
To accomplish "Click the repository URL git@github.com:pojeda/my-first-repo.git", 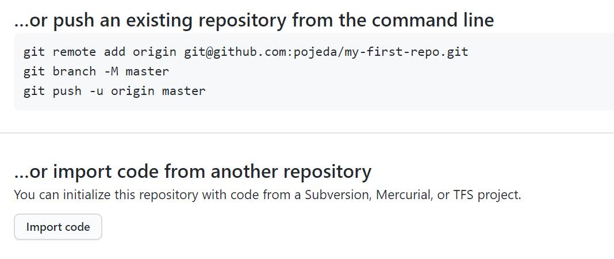I will tap(326, 52).
